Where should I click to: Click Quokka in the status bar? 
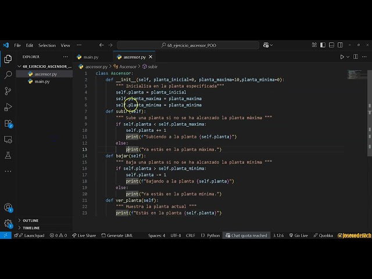[x=323, y=235]
